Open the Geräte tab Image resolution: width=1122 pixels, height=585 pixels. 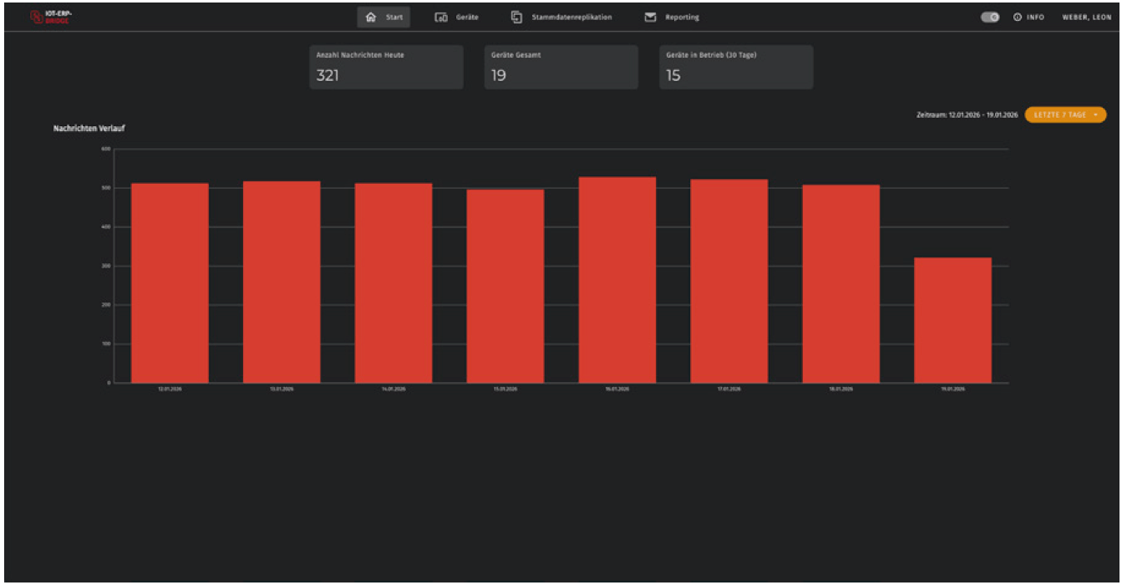(467, 18)
